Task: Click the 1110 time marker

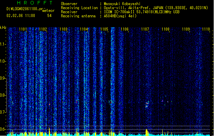Action: coord(206,29)
